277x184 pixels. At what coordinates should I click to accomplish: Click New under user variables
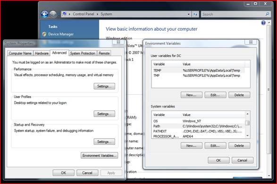point(191,95)
